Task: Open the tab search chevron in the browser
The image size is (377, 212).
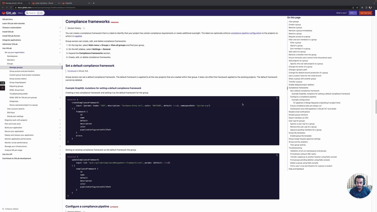Action: 374,3
